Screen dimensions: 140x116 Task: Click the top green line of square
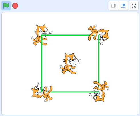point(70,35)
